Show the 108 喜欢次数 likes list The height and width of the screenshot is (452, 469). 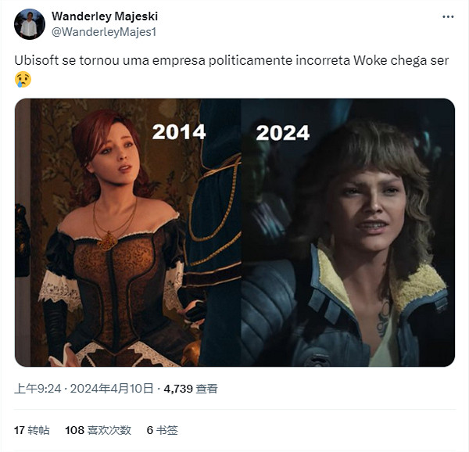coord(97,430)
